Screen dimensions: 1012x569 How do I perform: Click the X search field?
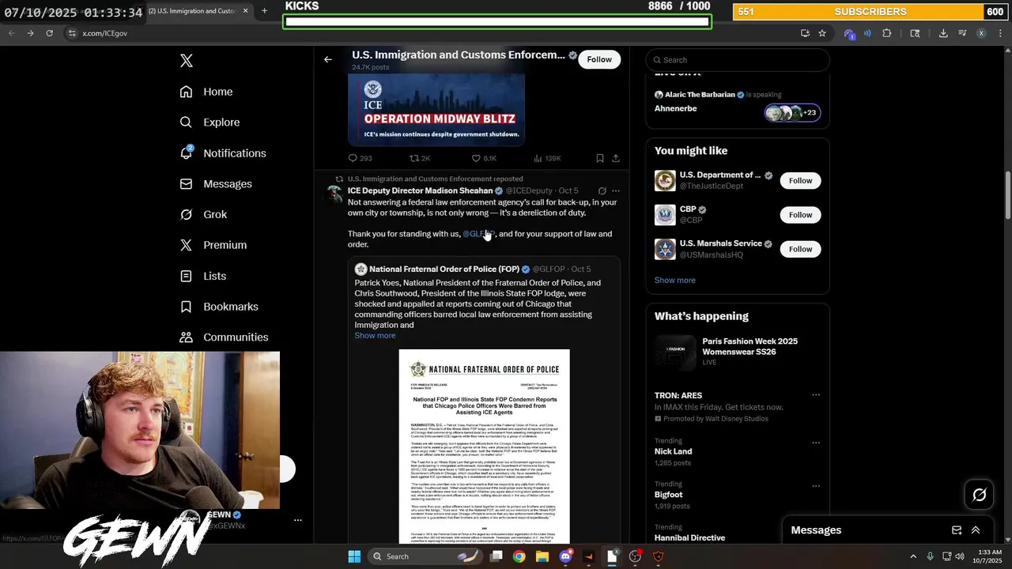738,60
